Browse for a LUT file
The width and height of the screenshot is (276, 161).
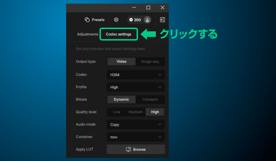tap(136, 149)
